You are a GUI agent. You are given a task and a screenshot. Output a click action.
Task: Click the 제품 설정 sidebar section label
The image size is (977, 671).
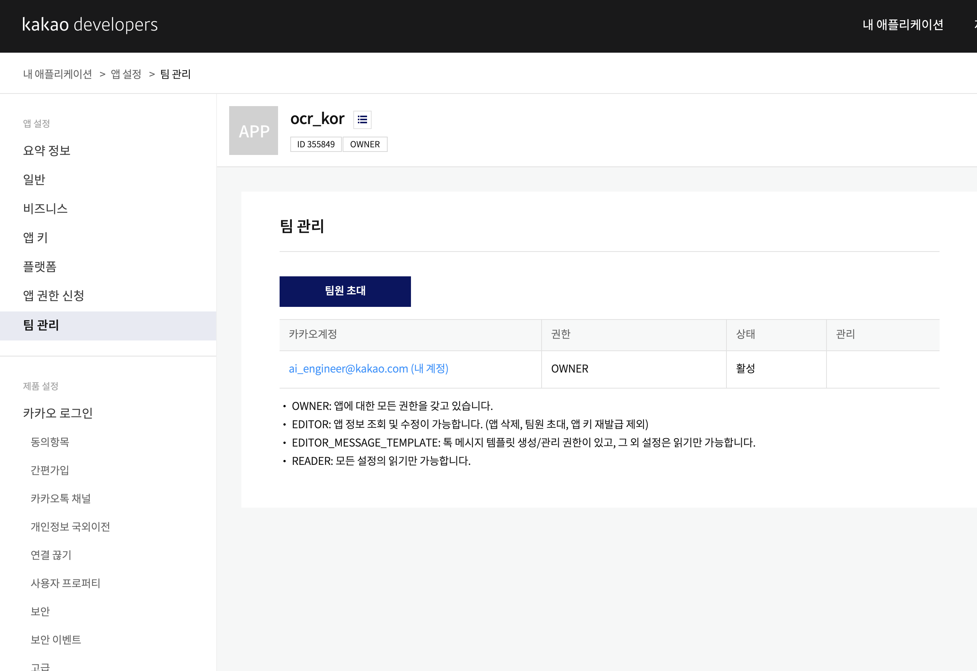(40, 386)
